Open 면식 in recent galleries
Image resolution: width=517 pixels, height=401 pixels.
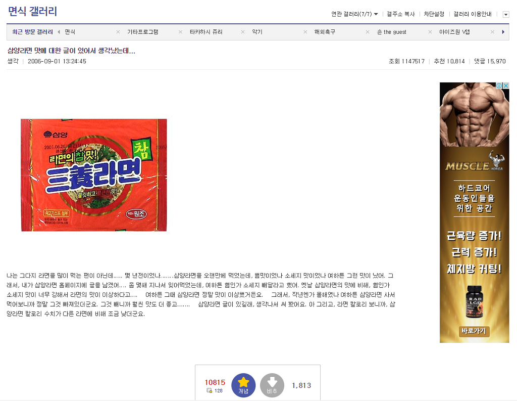point(70,32)
